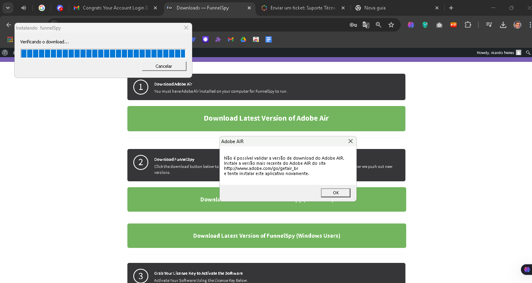Open the Google Docs bookmark icon
This screenshot has height=283, width=532.
click(x=269, y=39)
